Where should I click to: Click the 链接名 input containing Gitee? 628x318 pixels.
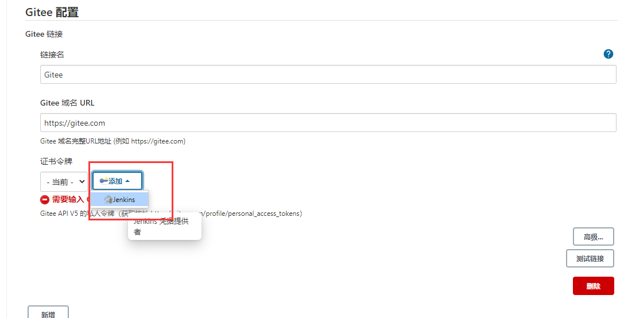coord(328,75)
